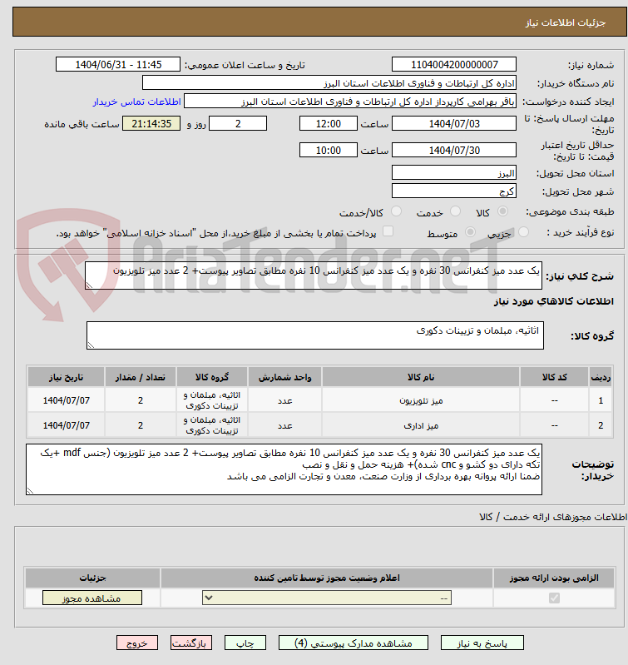628x665 pixels.
Task: Click the buyer notes textarea
Action: [x=284, y=469]
